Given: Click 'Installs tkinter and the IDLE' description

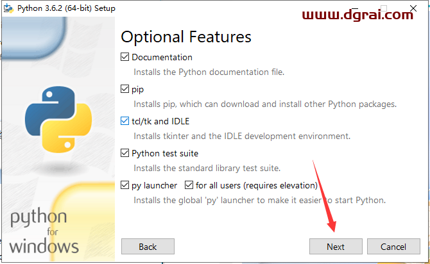Looking at the screenshot, I should point(242,136).
